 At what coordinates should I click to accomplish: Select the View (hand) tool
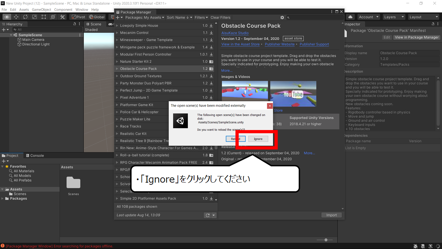pos(7,17)
